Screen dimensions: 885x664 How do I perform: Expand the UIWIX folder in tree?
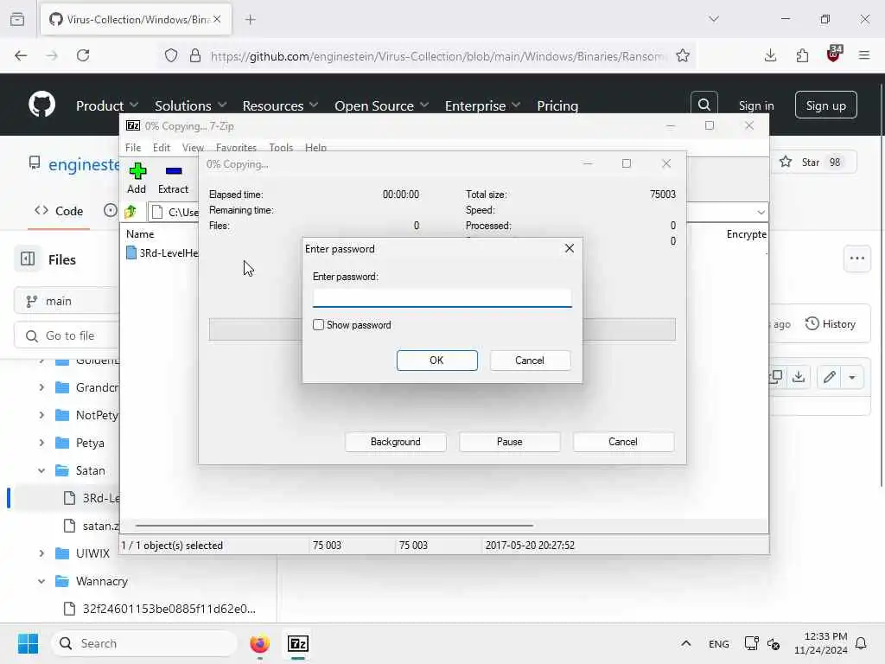coord(41,553)
